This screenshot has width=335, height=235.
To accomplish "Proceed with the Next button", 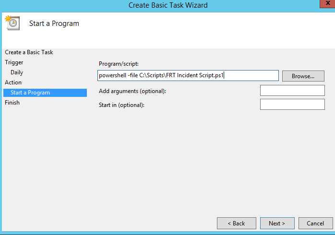I will 277,223.
